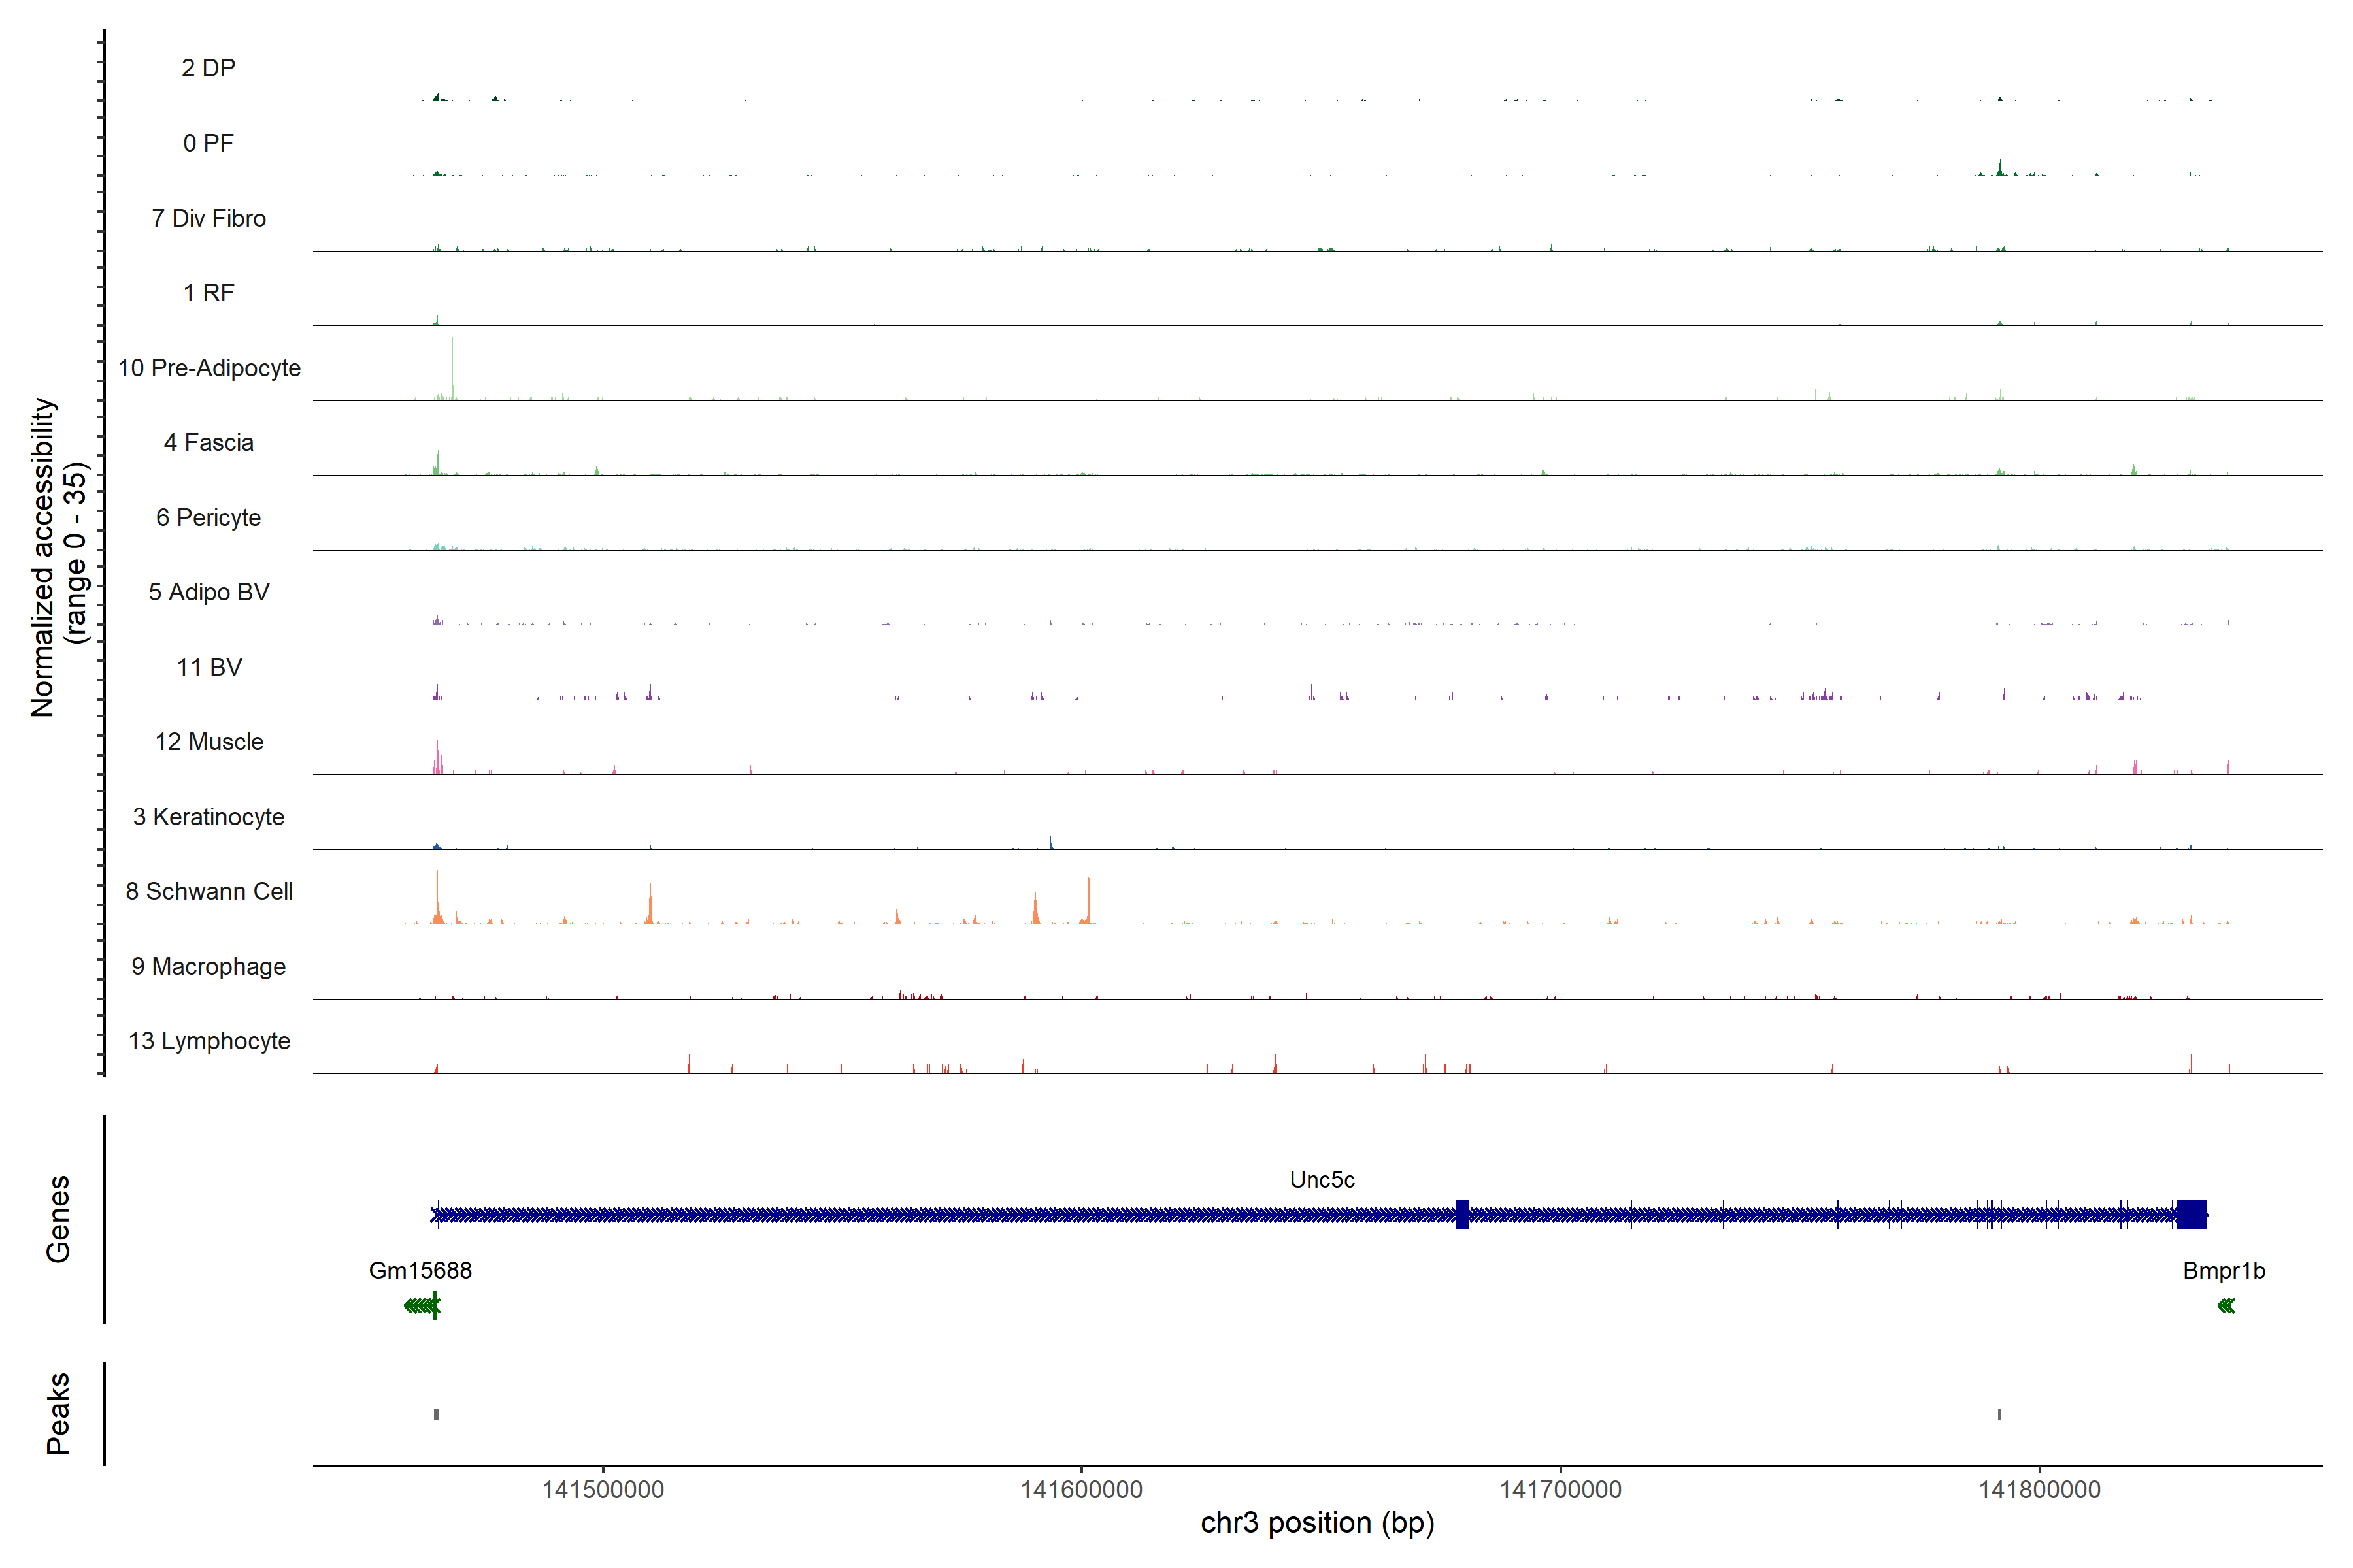This screenshot has height=1568, width=2353.
Task: Click the Gm15688 gene label
Action: click(420, 1270)
